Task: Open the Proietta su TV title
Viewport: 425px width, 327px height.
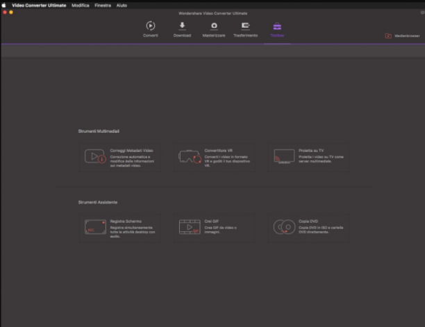Action: 311,151
